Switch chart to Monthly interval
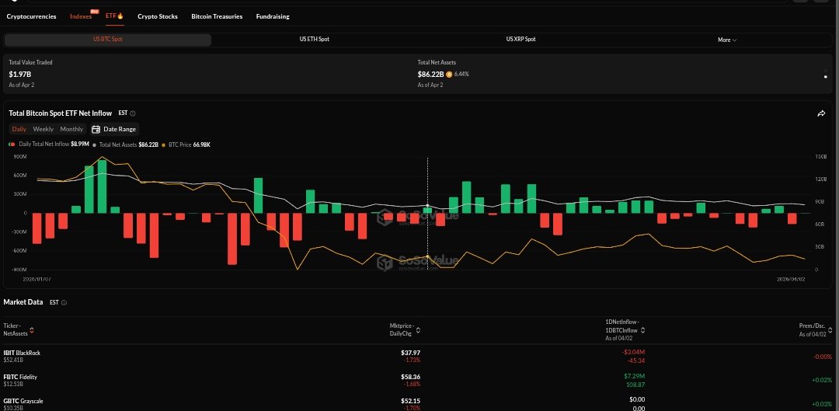The image size is (839, 411). [x=71, y=129]
